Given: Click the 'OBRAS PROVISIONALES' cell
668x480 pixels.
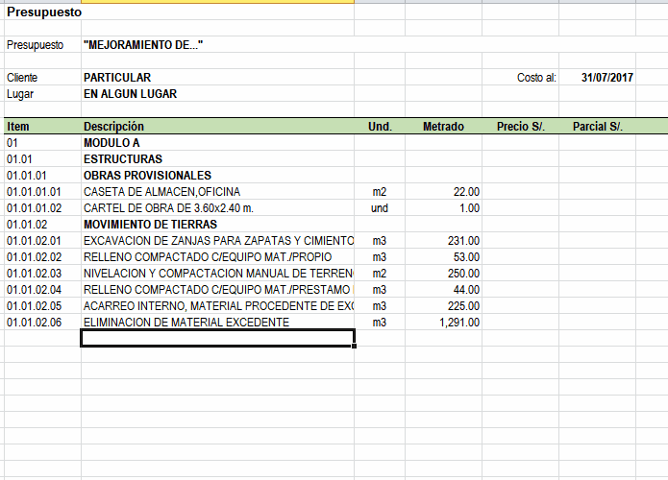Looking at the screenshot, I should pyautogui.click(x=217, y=176).
